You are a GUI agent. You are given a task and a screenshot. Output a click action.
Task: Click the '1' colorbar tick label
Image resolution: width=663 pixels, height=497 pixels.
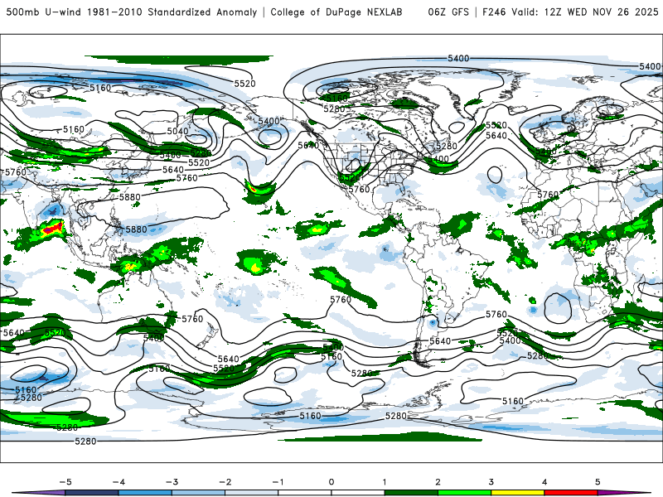(385, 482)
